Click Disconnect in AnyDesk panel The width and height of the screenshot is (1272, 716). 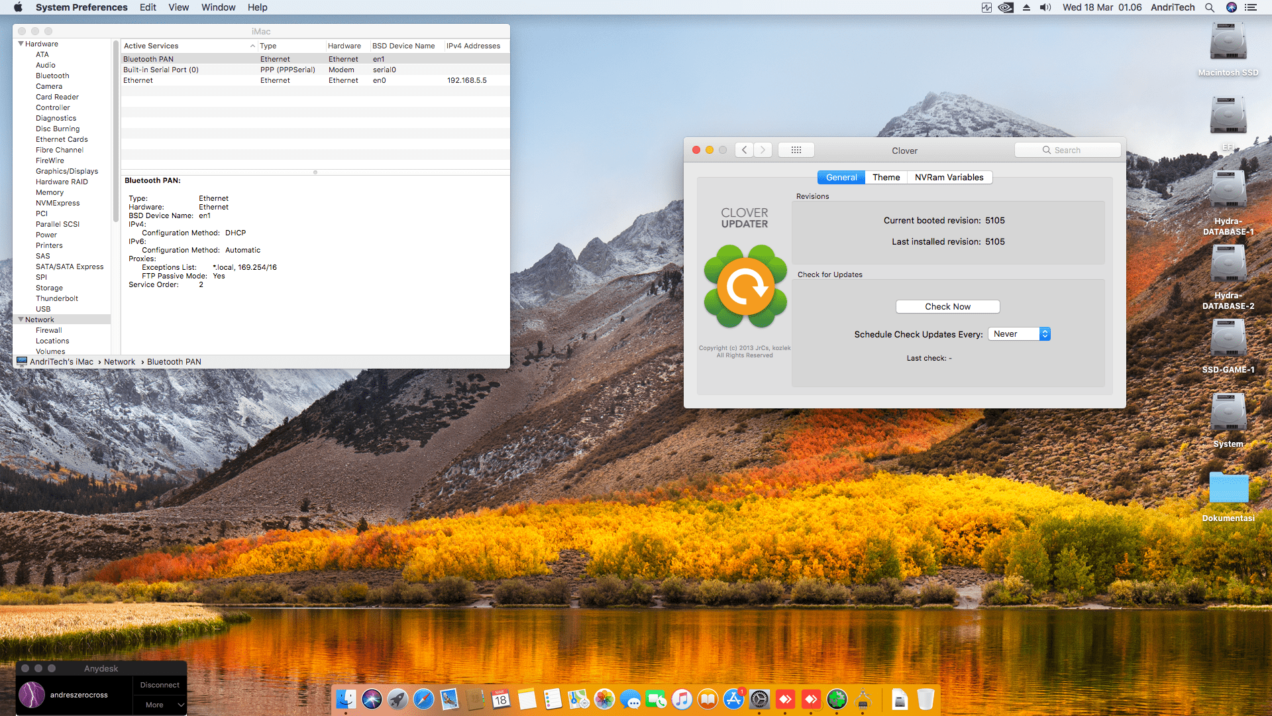point(160,685)
